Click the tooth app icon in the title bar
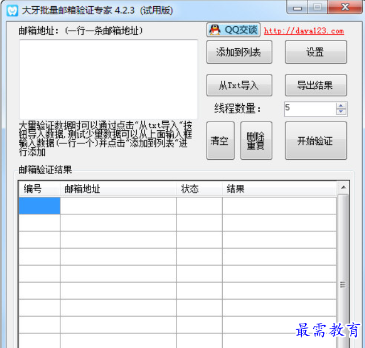The height and width of the screenshot is (348, 365). tap(12, 10)
